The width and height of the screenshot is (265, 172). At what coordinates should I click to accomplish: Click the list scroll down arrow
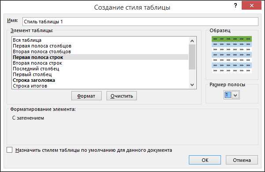tap(192, 84)
